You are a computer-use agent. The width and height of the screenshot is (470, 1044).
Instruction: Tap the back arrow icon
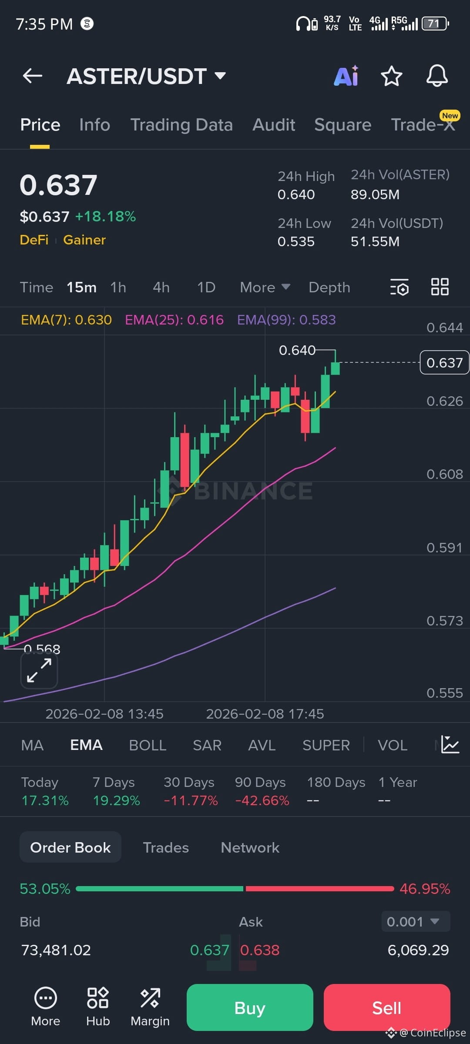(33, 76)
